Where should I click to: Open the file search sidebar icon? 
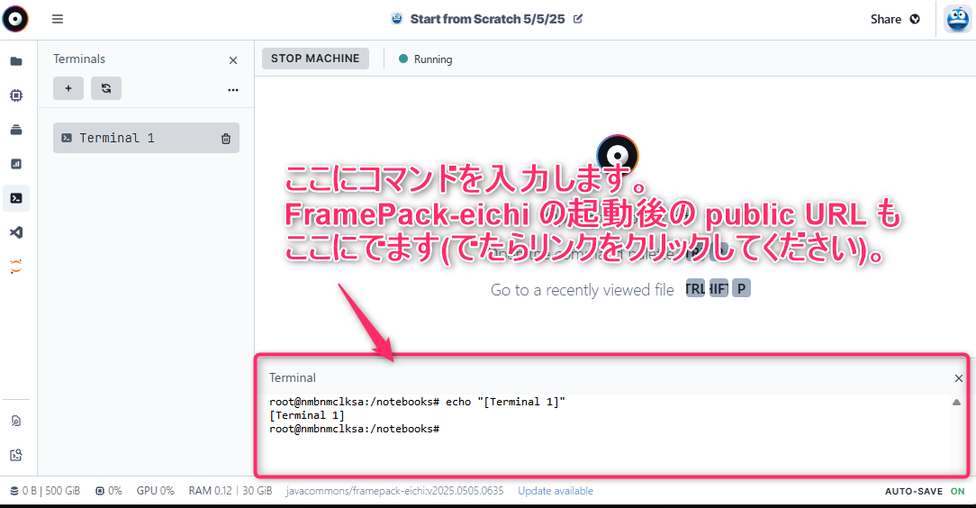click(x=16, y=421)
